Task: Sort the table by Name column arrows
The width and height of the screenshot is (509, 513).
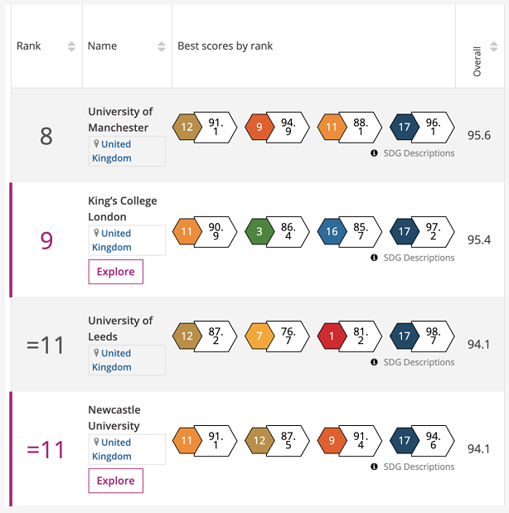Action: click(162, 46)
